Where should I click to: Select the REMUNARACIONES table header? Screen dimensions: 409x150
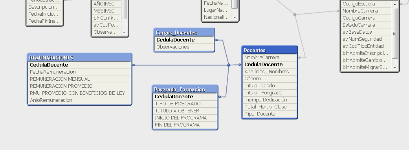pos(79,58)
